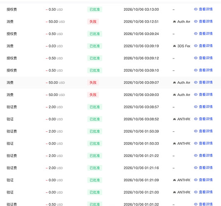Screen dimensions: 221x206
Task: Click the ANTHR merchant name at 01:50:33
Action: [x=183, y=143]
